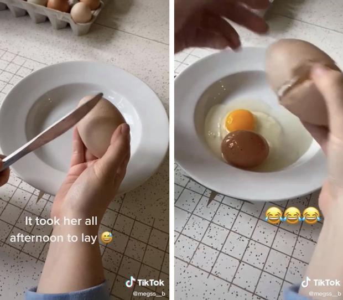Tap the TikTok wordmark in right frame
343x300 pixels.
click(327, 283)
